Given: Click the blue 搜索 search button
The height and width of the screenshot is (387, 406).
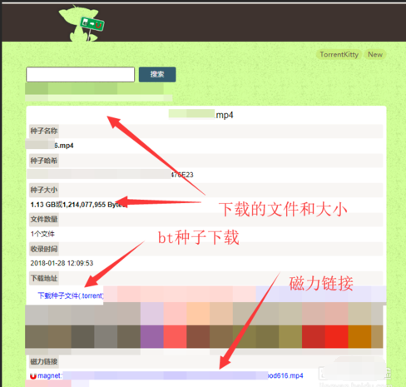Looking at the screenshot, I should [157, 74].
